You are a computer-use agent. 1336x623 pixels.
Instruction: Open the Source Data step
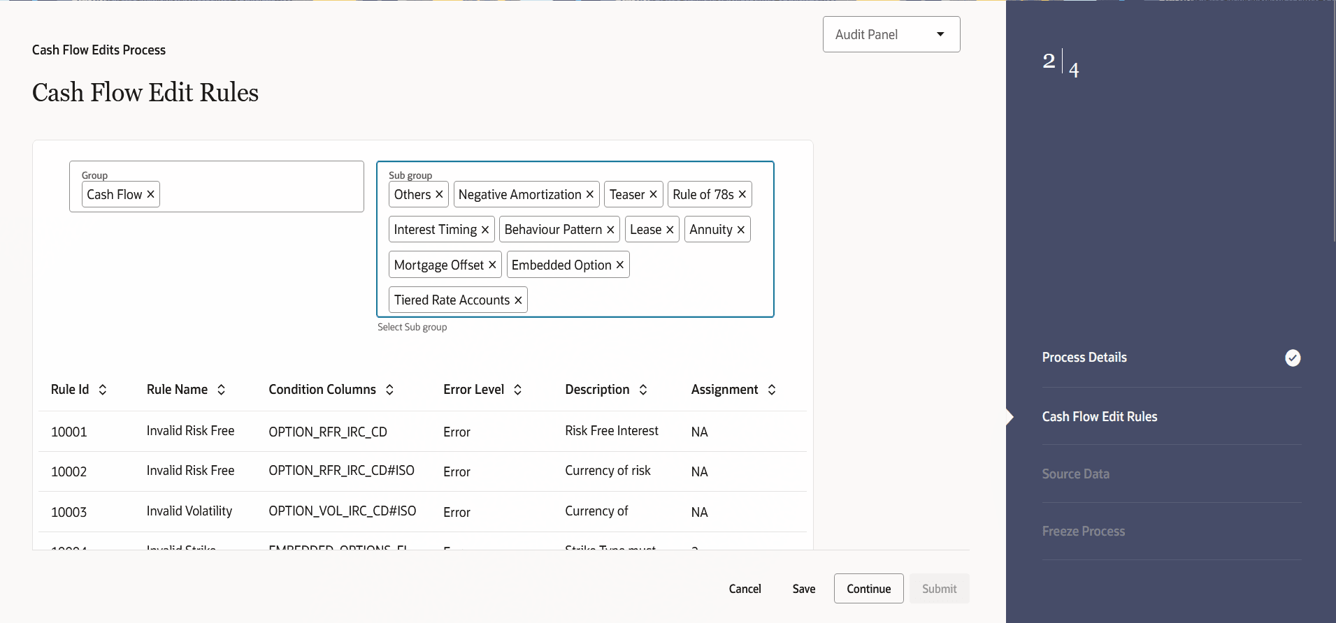(1075, 474)
